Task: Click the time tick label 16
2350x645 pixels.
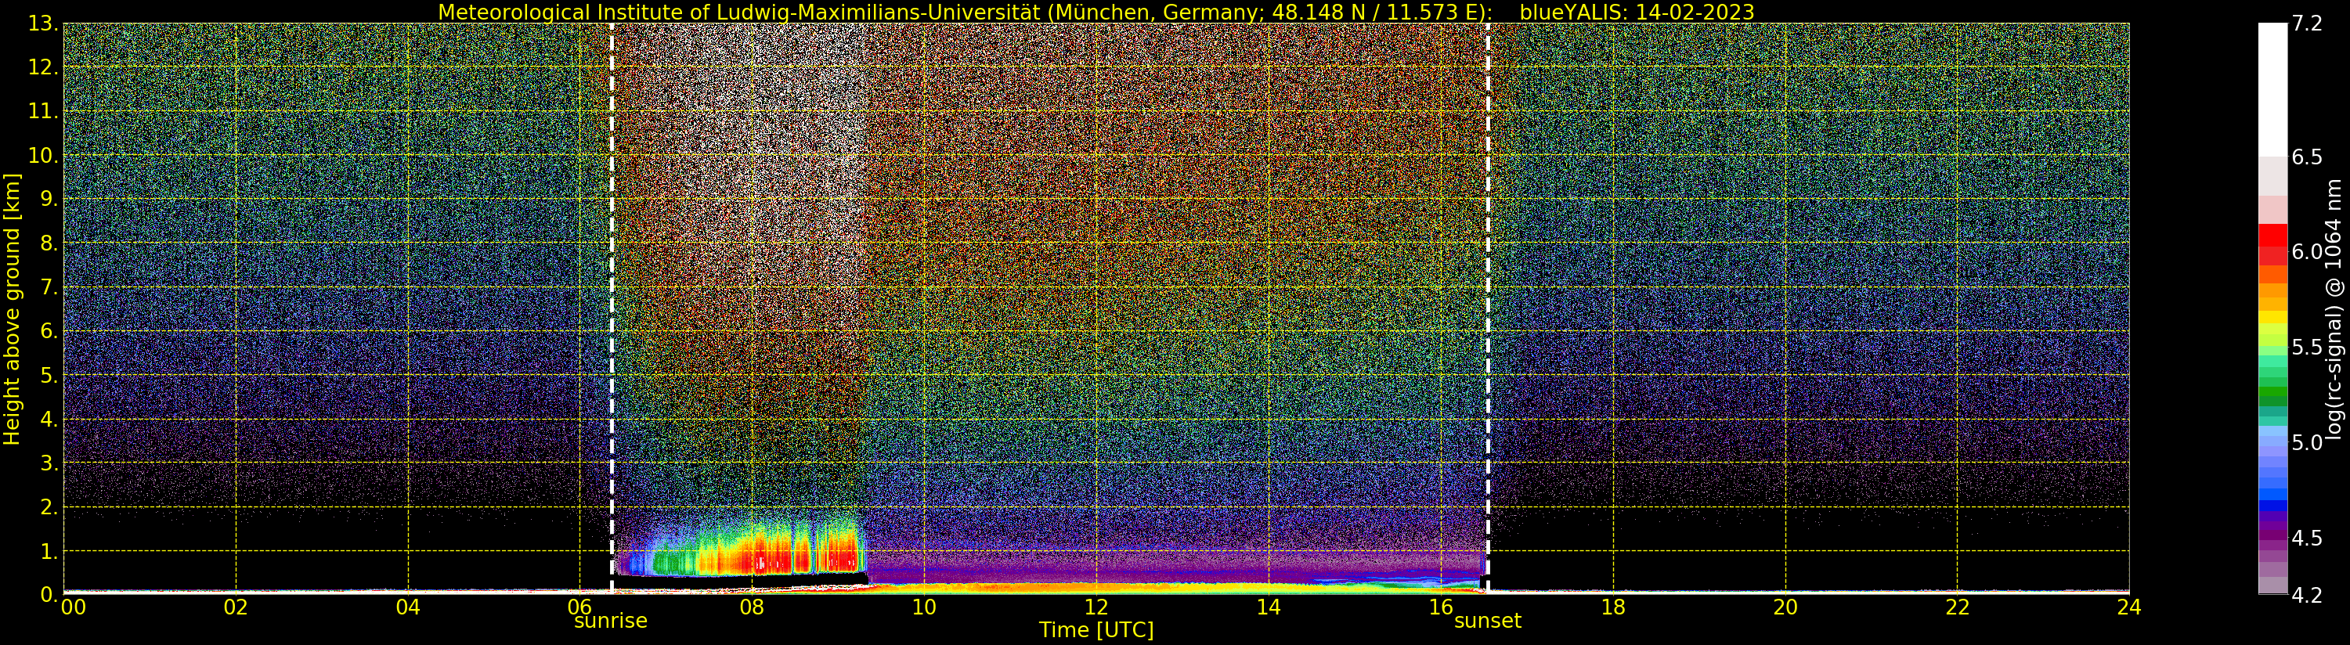Action: tap(1441, 607)
